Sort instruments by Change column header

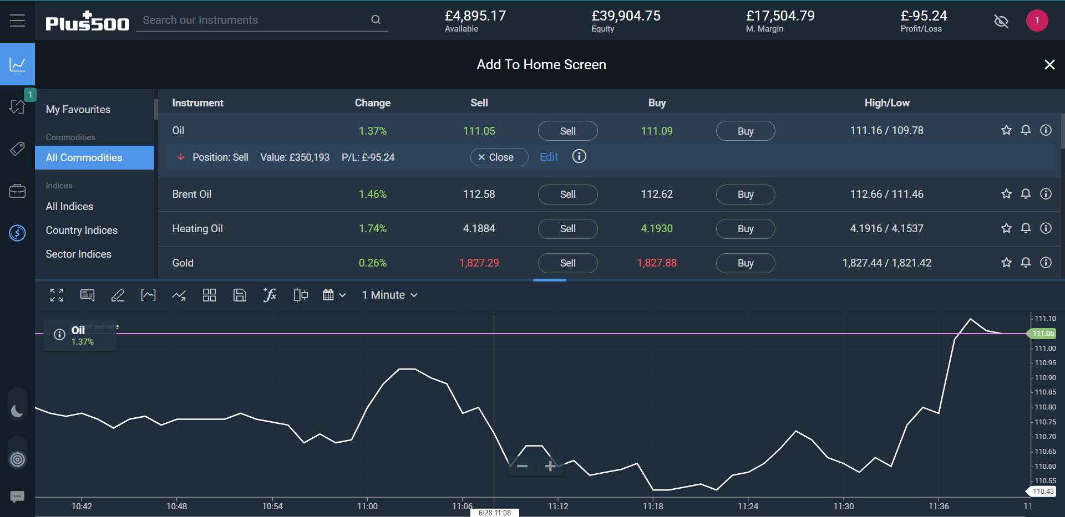click(373, 103)
